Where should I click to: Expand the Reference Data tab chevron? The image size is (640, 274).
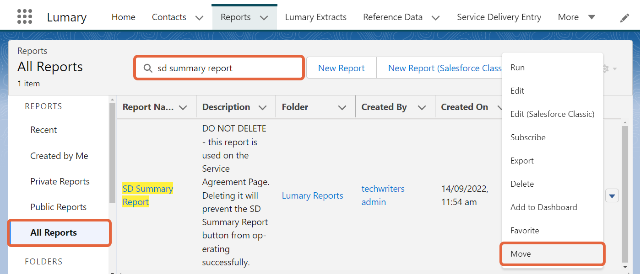point(436,18)
